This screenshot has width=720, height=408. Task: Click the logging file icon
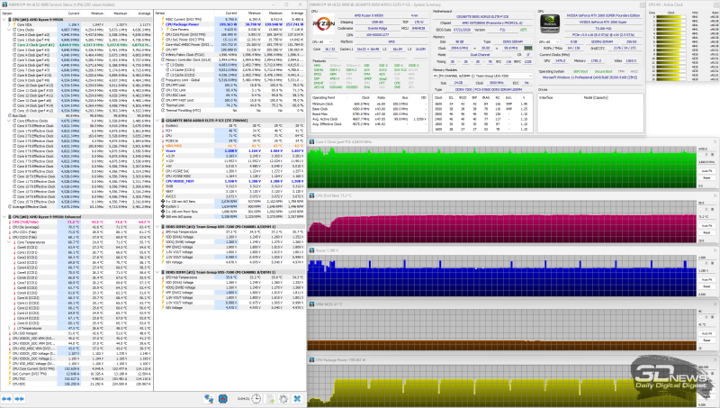point(270,398)
